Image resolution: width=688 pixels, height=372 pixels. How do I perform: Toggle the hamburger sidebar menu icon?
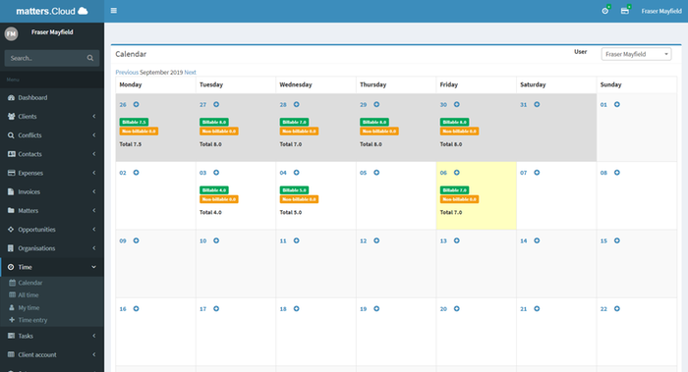[114, 11]
